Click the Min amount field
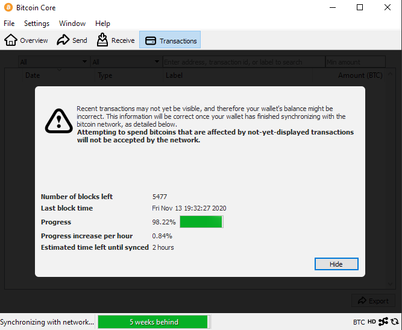 click(x=356, y=62)
